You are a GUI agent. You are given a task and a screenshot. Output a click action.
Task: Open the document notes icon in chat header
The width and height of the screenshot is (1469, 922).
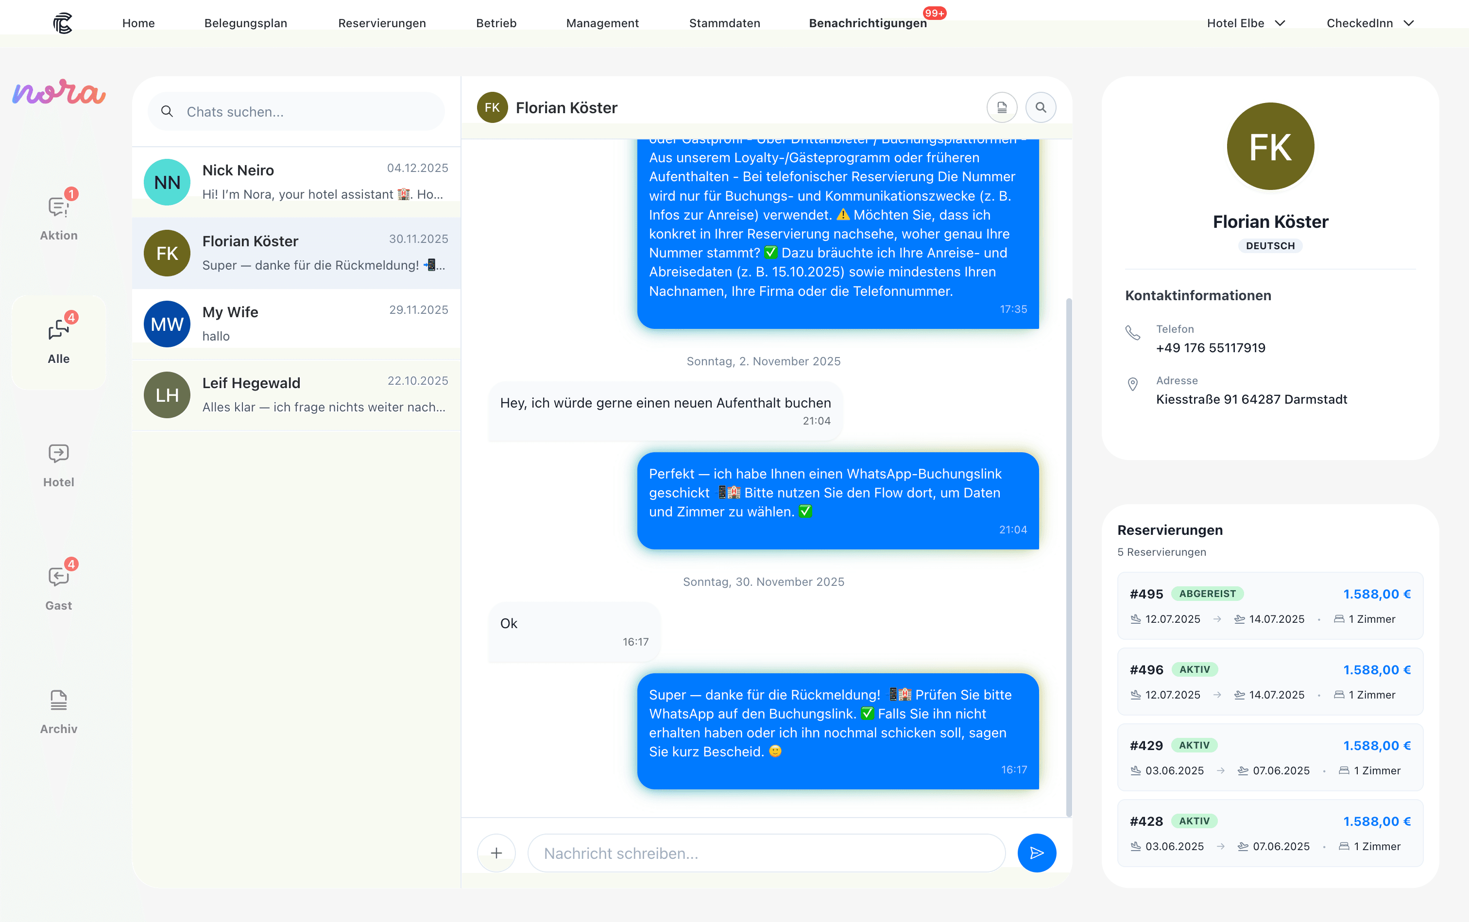(1001, 108)
